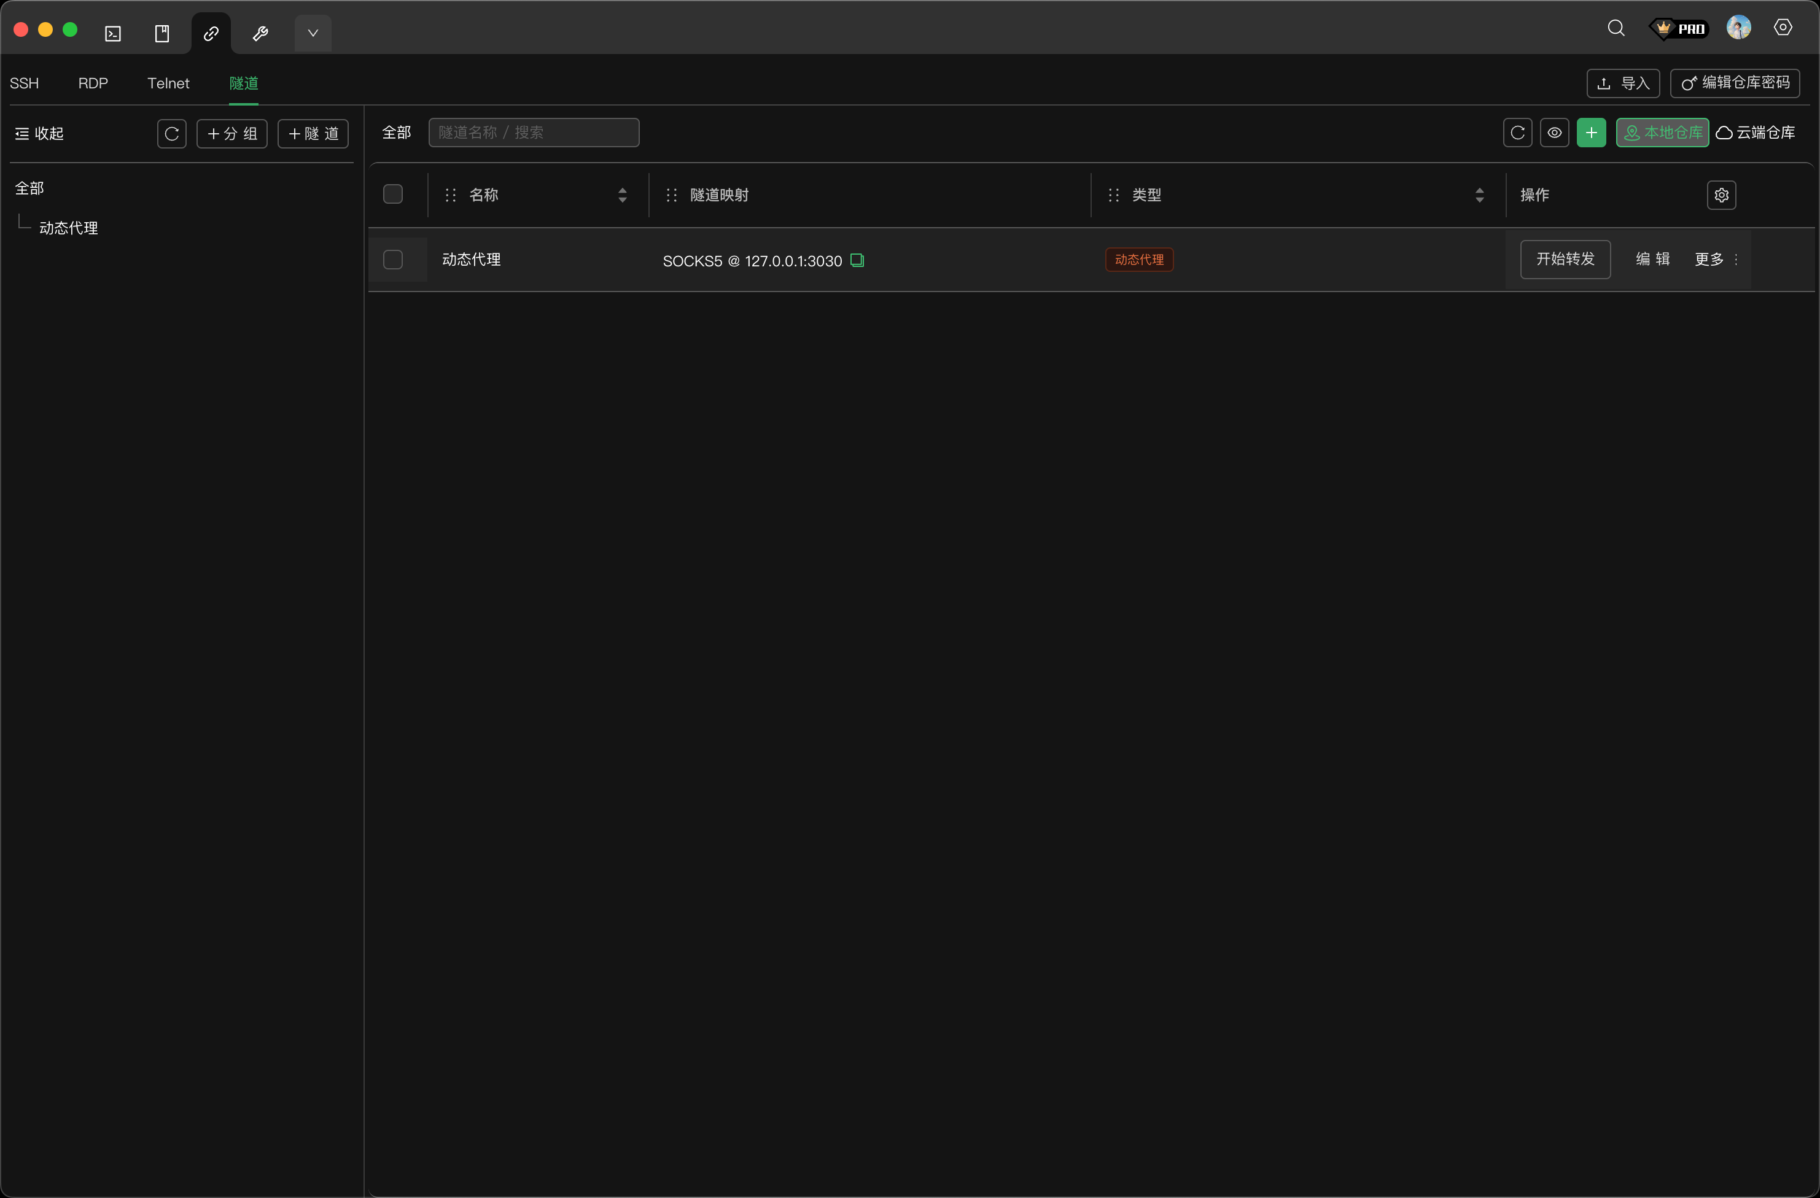Refresh the sidebar group list
This screenshot has width=1820, height=1198.
(x=172, y=134)
